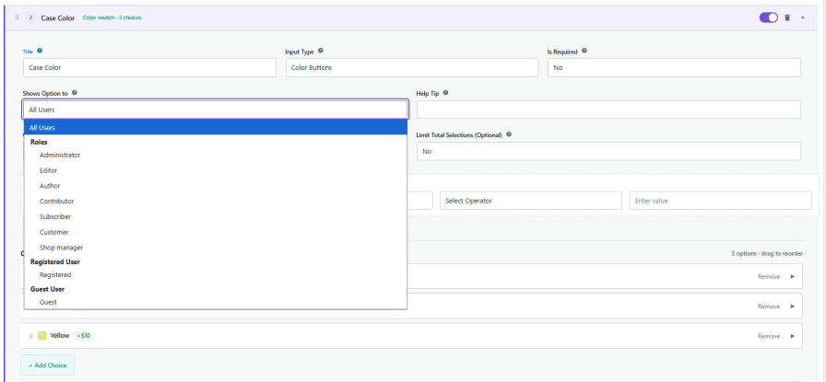Delete the Case Color option with trash icon

(x=787, y=17)
